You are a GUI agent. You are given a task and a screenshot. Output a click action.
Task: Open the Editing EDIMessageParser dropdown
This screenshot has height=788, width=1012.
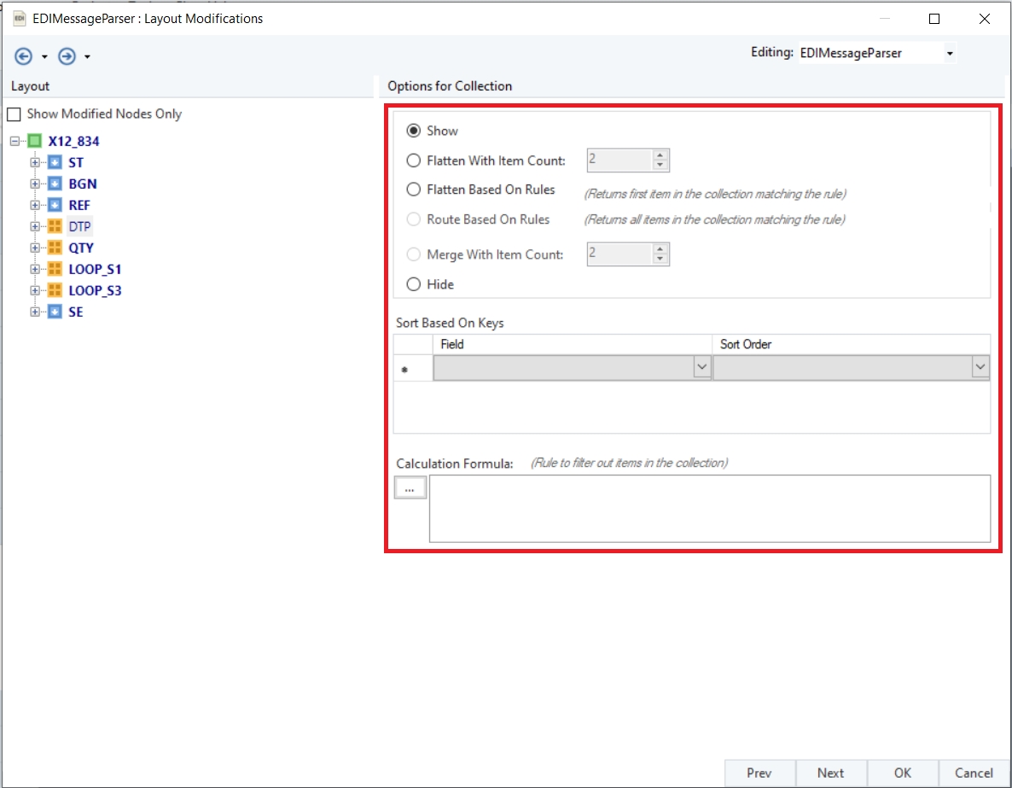[x=950, y=54]
